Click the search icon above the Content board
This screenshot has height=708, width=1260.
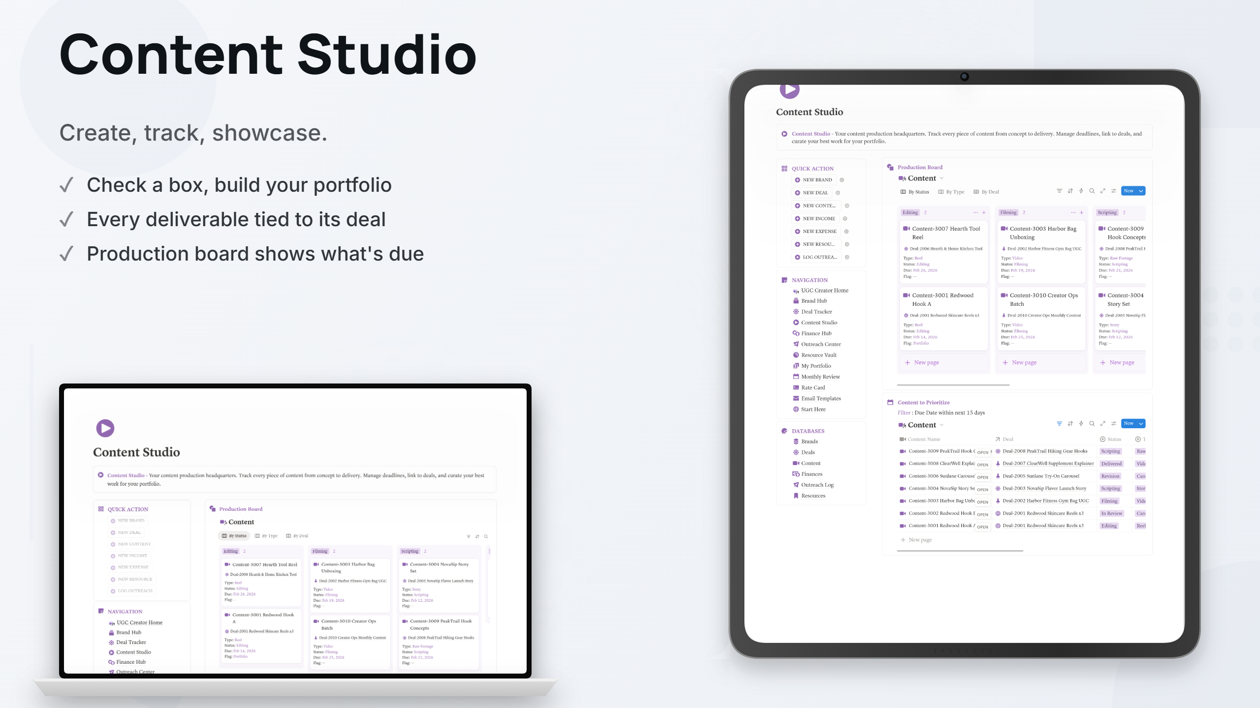pos(1092,191)
